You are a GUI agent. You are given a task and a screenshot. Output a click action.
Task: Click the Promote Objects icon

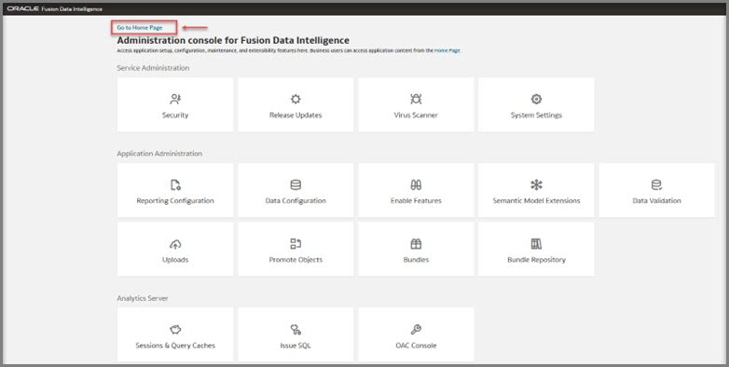296,244
